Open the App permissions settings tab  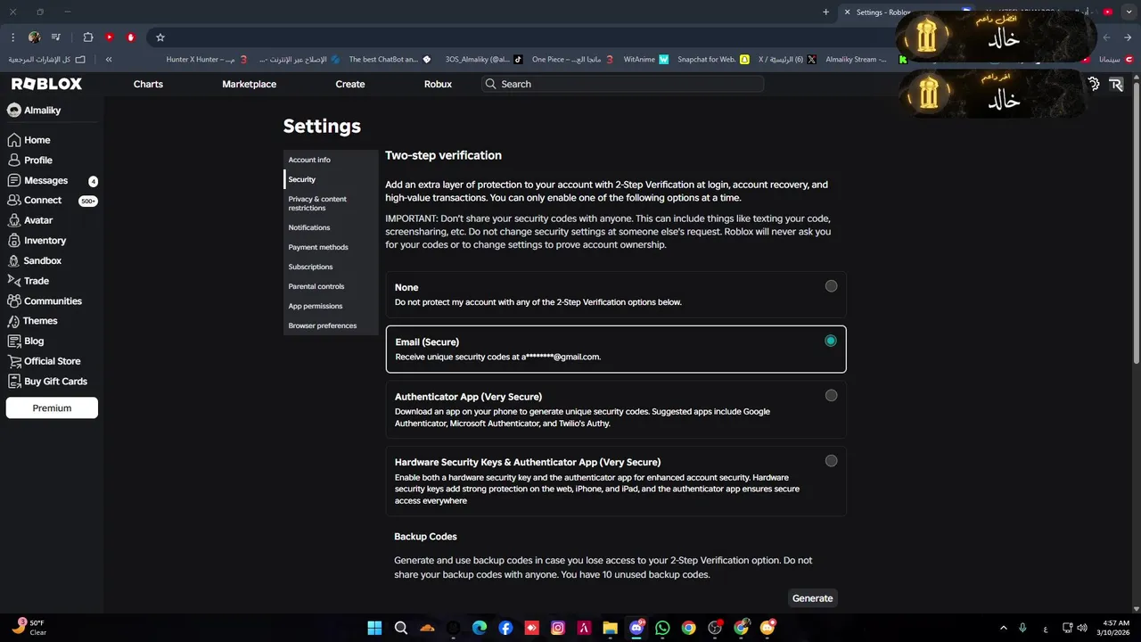331,306
